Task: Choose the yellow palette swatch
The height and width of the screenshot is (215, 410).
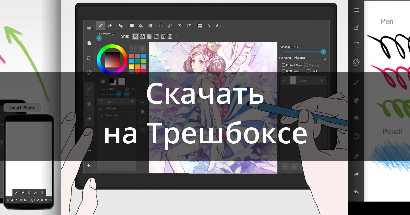Action: [x=132, y=67]
